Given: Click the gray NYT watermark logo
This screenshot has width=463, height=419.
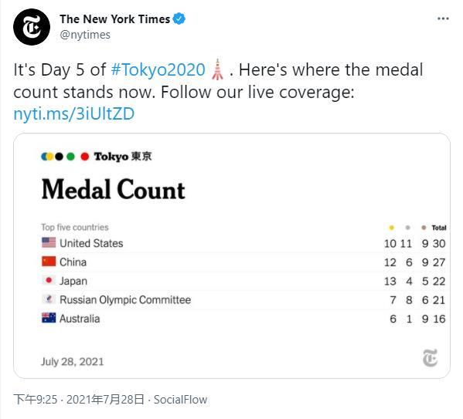Looking at the screenshot, I should pyautogui.click(x=430, y=358).
